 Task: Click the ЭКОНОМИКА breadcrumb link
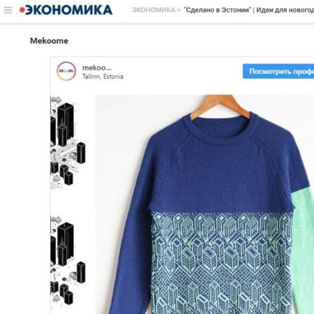154,10
